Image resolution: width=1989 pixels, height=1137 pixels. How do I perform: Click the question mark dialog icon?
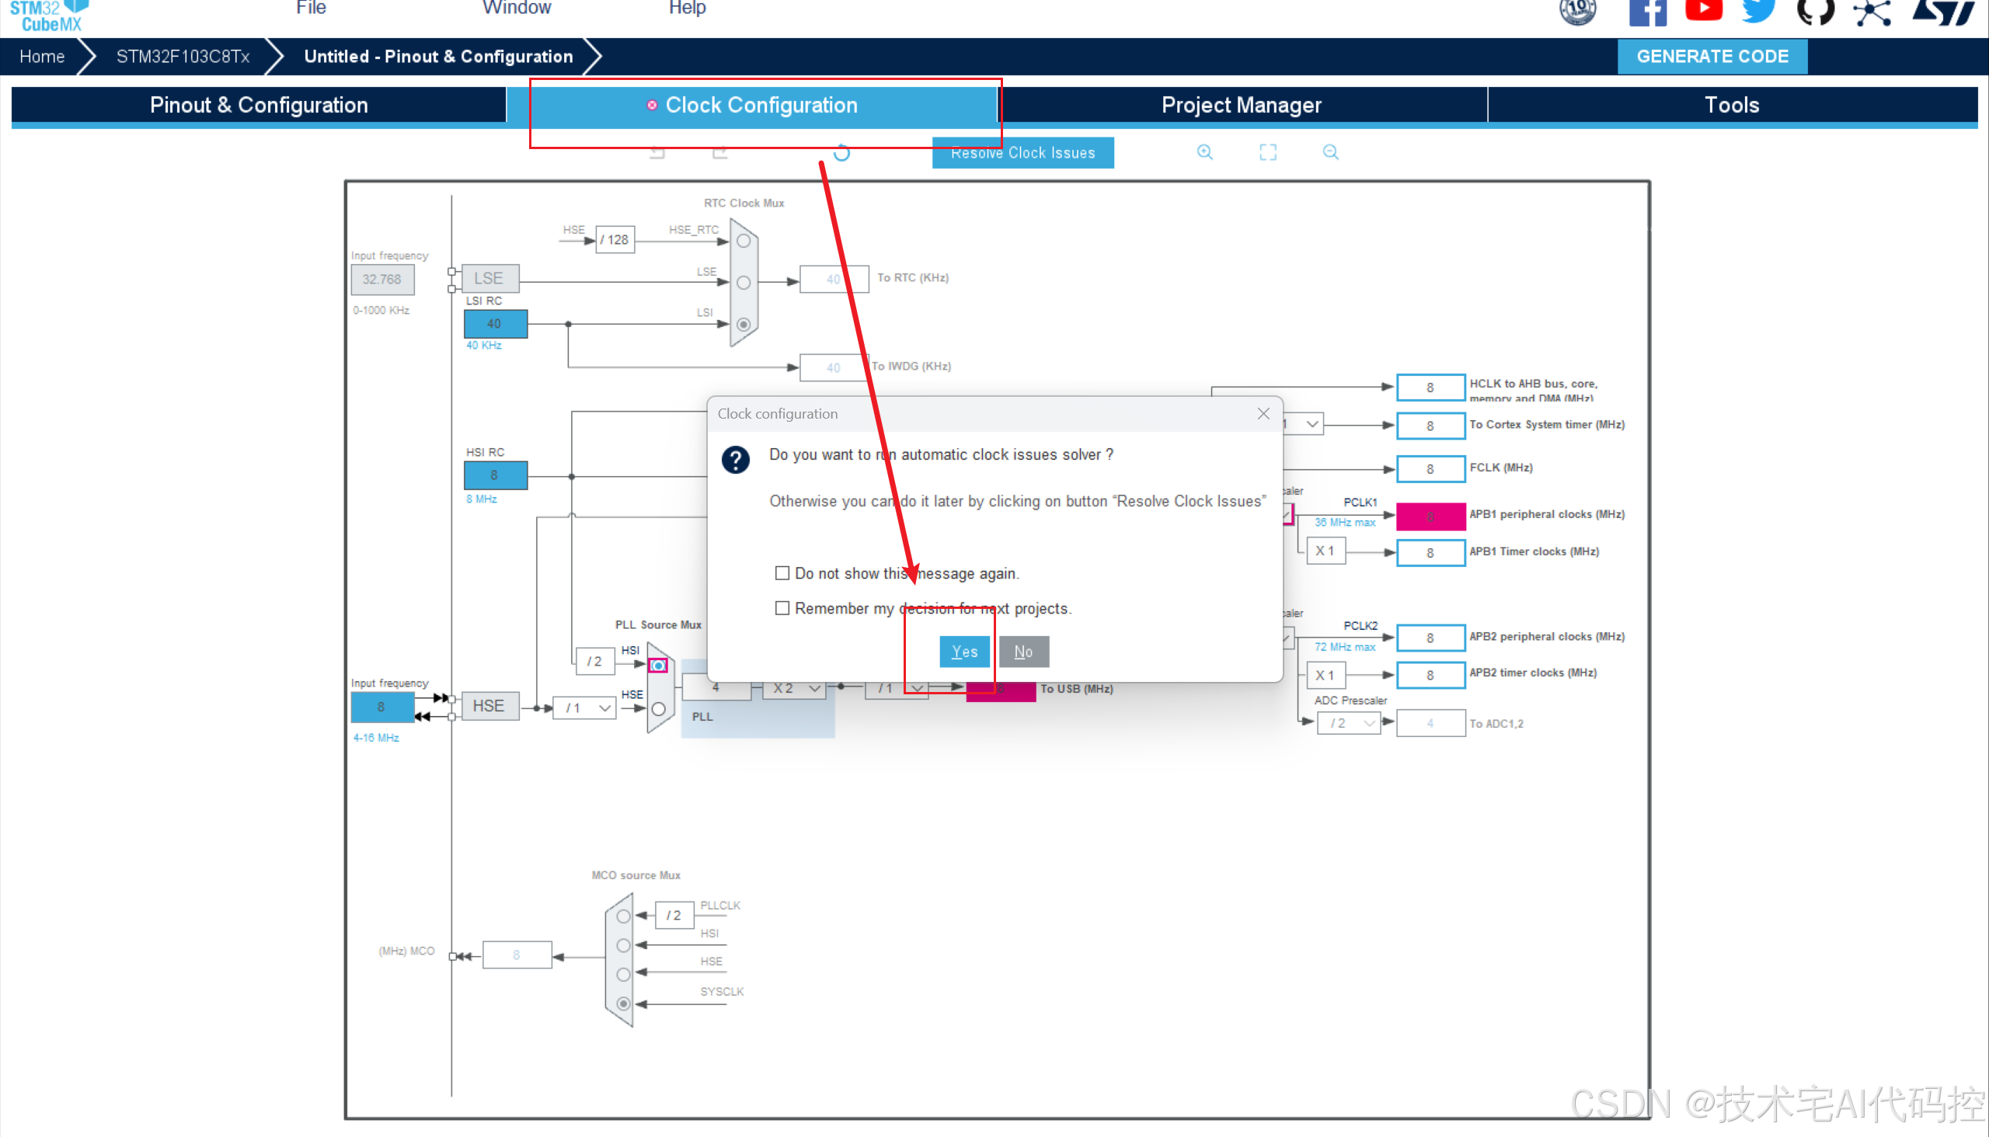(735, 460)
